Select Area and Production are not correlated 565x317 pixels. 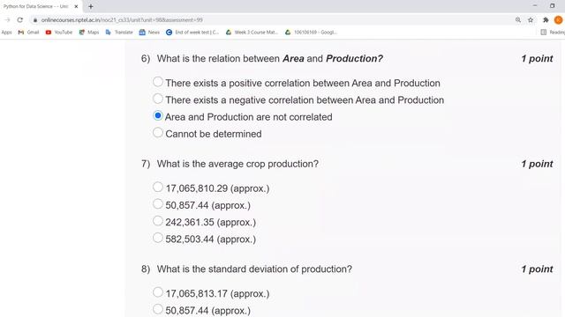(x=158, y=115)
